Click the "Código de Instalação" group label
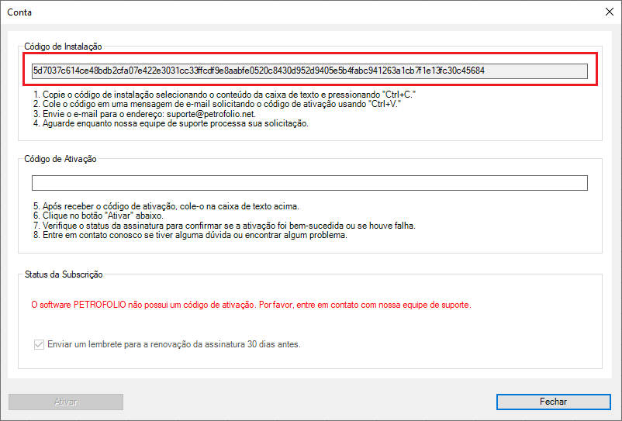Viewport: 622px width, 421px height. coord(63,47)
